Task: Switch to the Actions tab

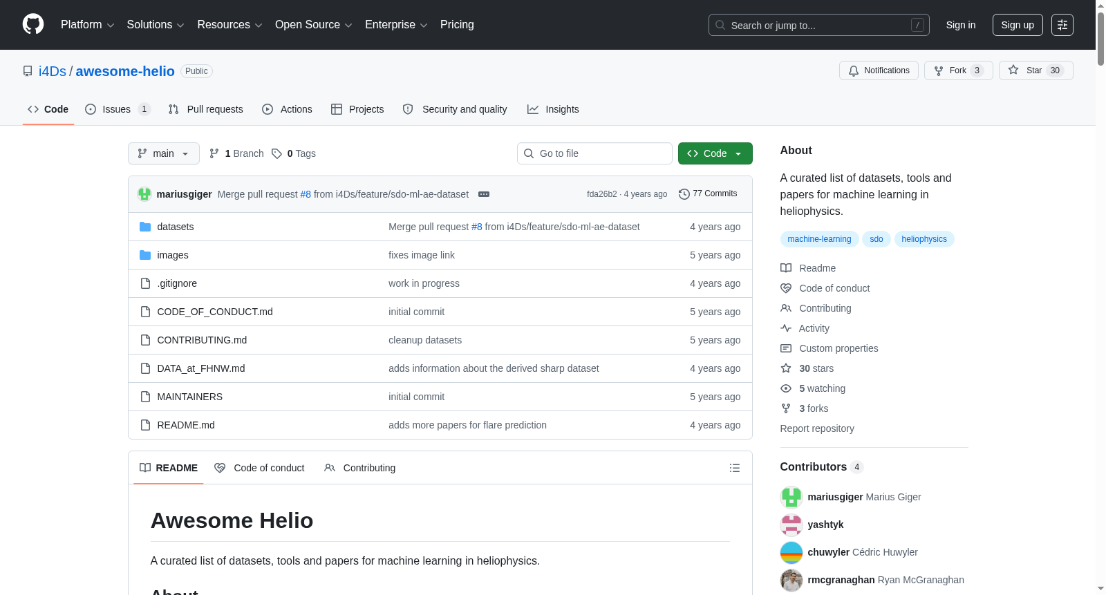Action: pos(288,109)
